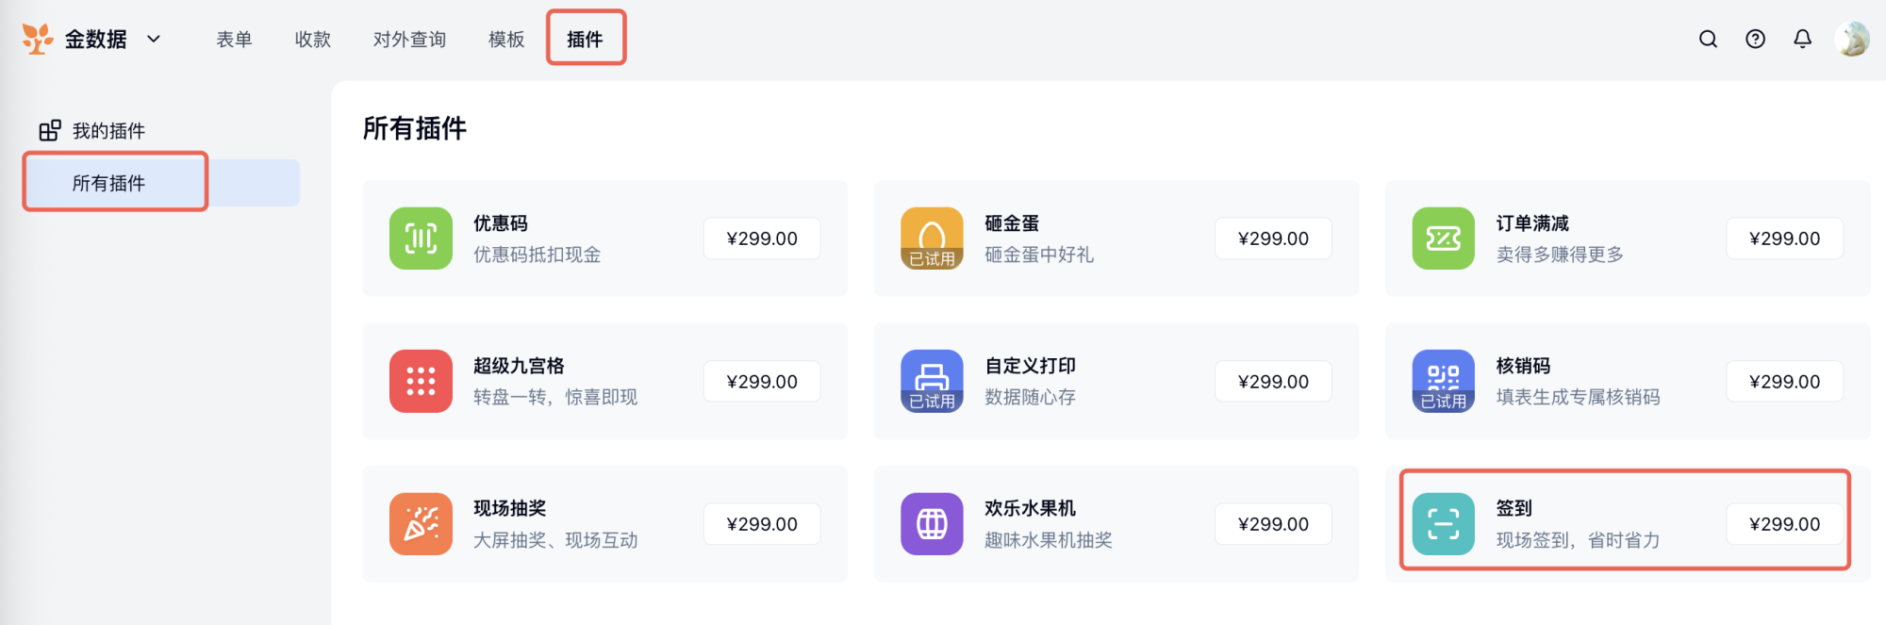Viewport: 1886px width, 625px height.
Task: Click the purple 欢乐水果机 icon
Action: click(932, 523)
